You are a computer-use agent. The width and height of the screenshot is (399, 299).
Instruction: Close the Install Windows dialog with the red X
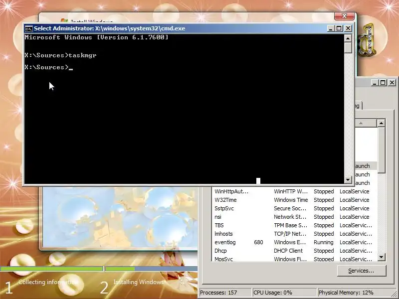[344, 16]
